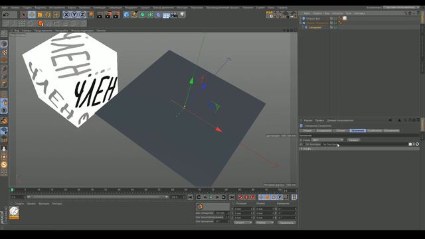The height and width of the screenshot is (239, 425).
Task: Activate the Rotate tool
Action: [48, 15]
